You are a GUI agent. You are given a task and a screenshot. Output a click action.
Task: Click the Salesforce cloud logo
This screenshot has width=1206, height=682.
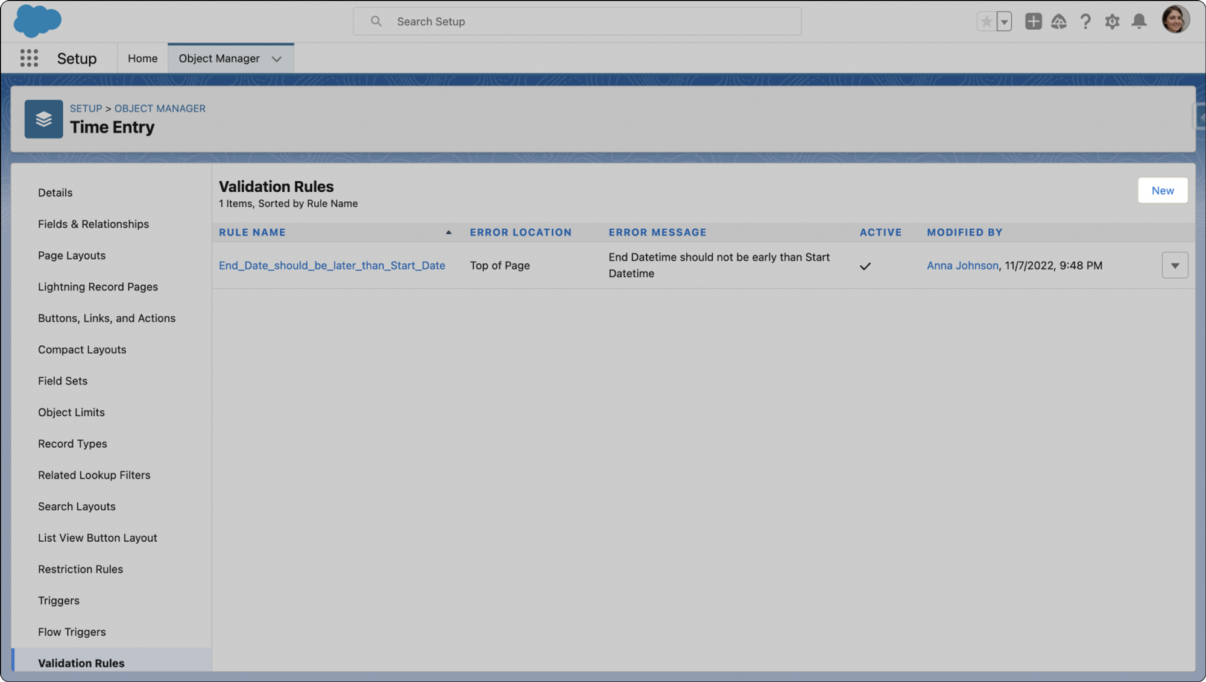(37, 20)
